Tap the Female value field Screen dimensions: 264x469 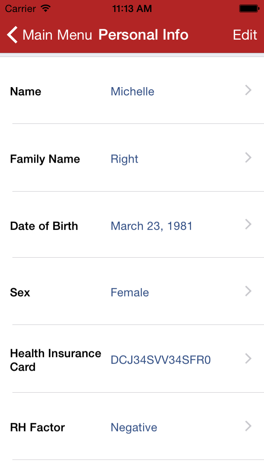pyautogui.click(x=130, y=293)
